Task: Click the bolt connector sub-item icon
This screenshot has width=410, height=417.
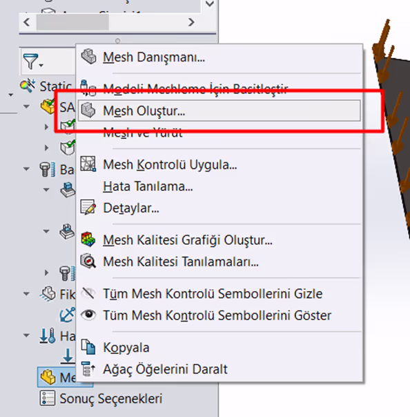Action: 68,273
